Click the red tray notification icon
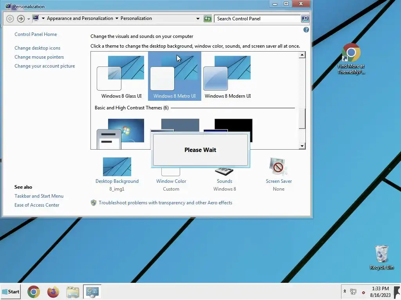The height and width of the screenshot is (300, 401). (363, 293)
